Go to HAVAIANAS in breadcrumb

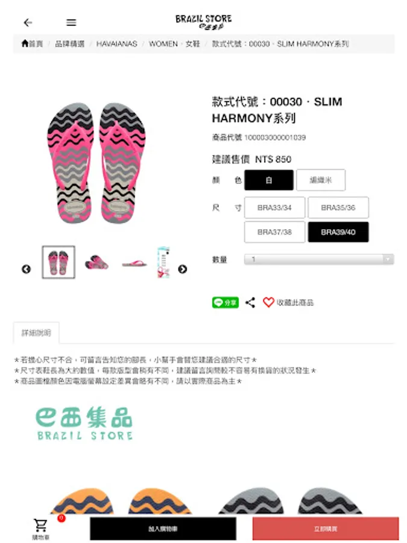[116, 44]
